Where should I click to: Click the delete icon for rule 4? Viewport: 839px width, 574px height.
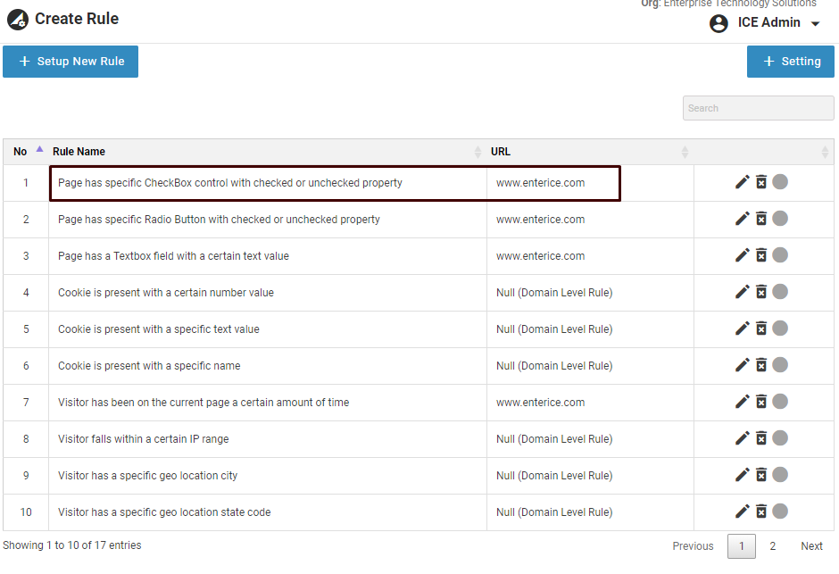(761, 292)
